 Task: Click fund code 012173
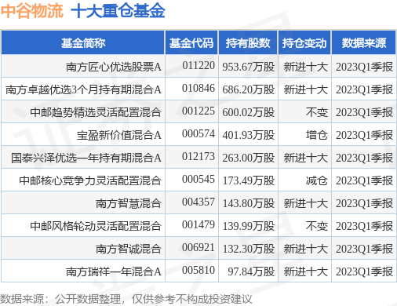click(198, 156)
